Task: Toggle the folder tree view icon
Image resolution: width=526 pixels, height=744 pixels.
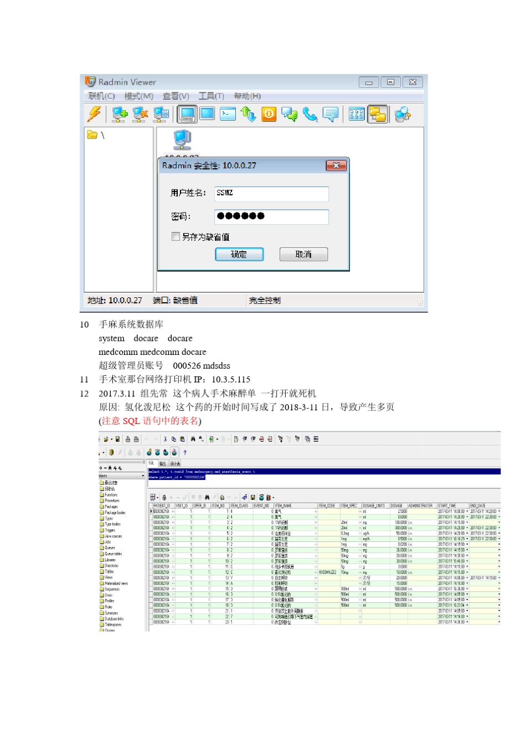Action: pos(378,114)
